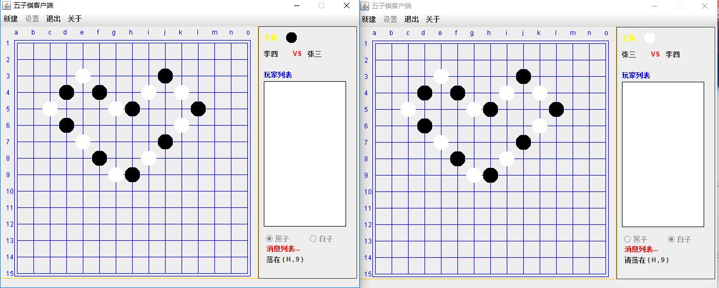Click white stone at k6 on right board
719x288 pixels.
pos(540,126)
